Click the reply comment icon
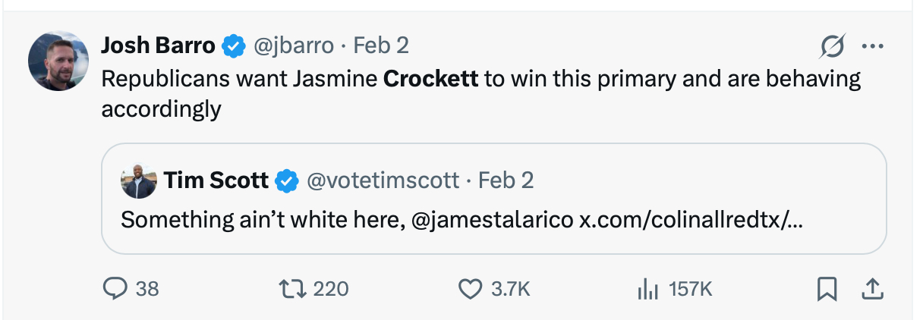This screenshot has height=320, width=923. (115, 288)
